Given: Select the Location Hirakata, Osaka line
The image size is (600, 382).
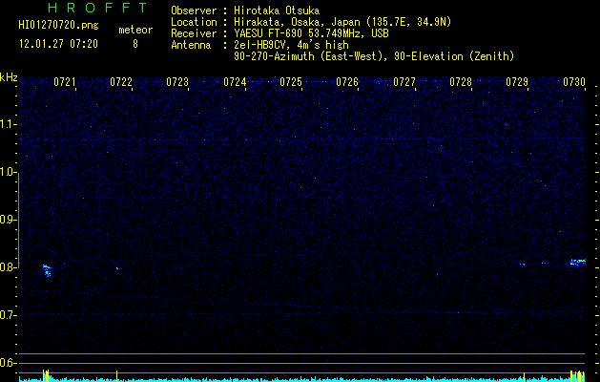Looking at the screenshot, I should pyautogui.click(x=311, y=22).
